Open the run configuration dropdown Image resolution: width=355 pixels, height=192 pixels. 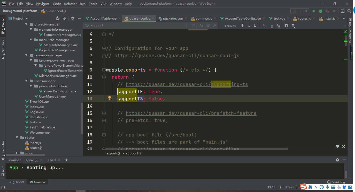[300, 11]
